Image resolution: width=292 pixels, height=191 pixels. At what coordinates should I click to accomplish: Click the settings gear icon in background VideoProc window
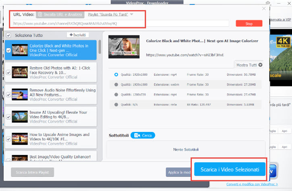[268, 3]
